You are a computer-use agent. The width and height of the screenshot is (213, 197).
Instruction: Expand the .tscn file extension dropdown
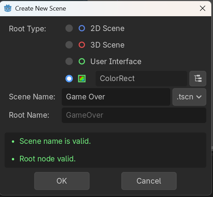pos(189,97)
